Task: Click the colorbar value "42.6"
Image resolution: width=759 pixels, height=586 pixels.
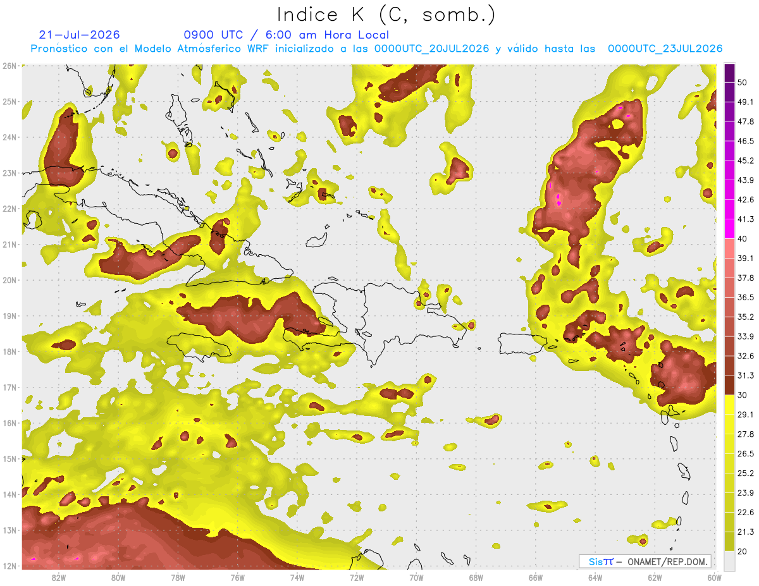Action: pos(746,200)
